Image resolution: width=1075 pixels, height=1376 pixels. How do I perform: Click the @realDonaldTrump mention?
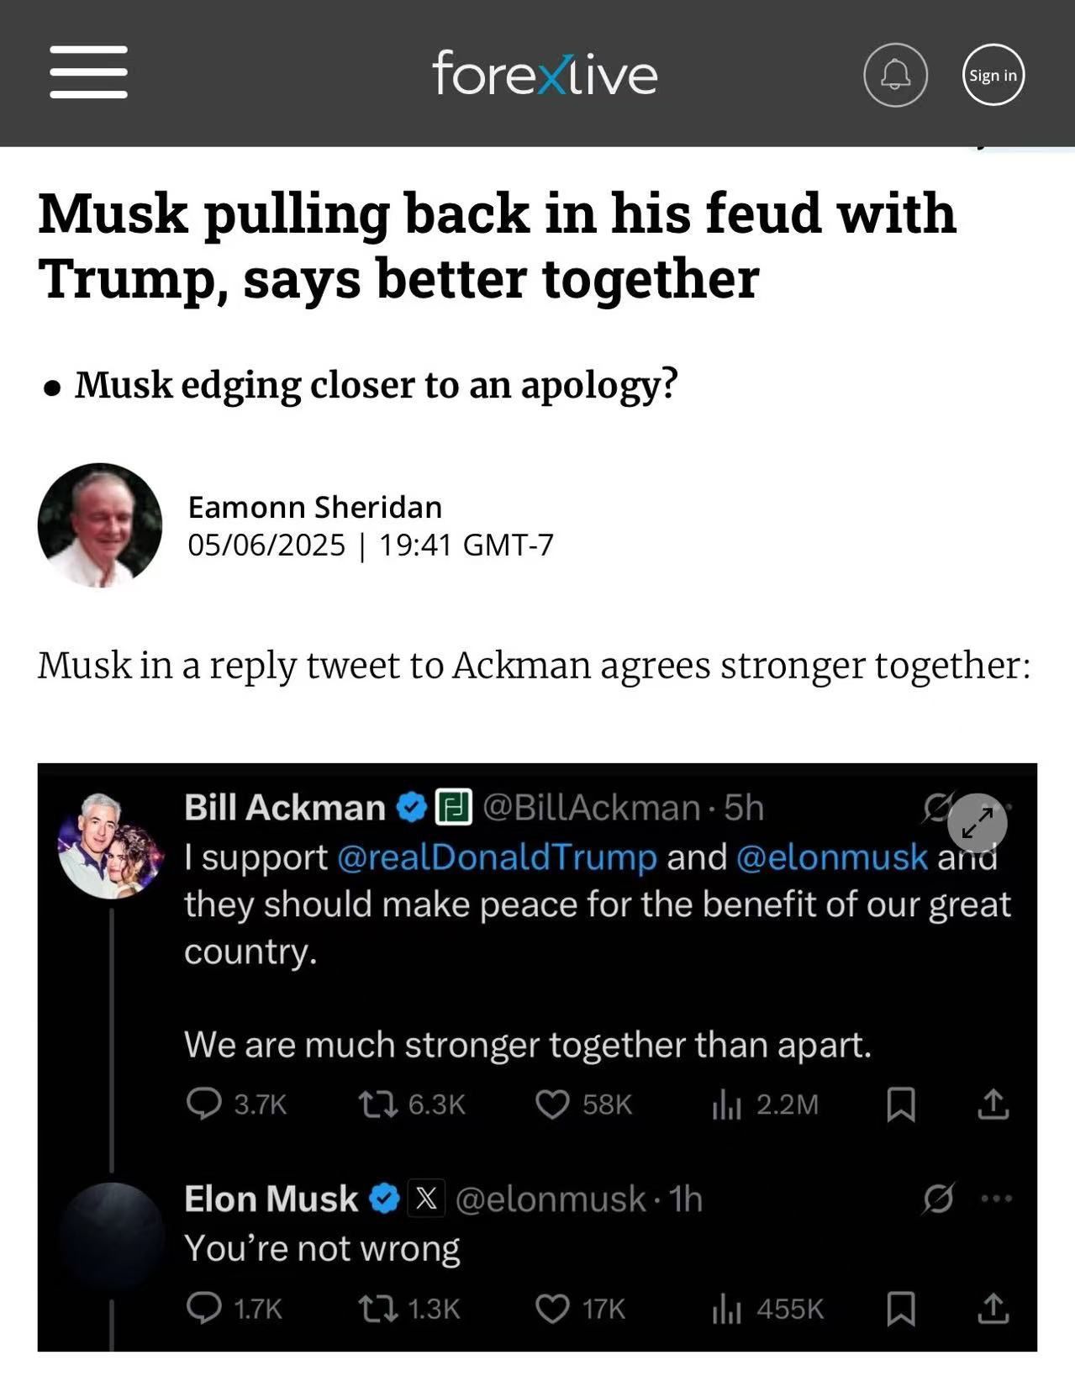[497, 857]
